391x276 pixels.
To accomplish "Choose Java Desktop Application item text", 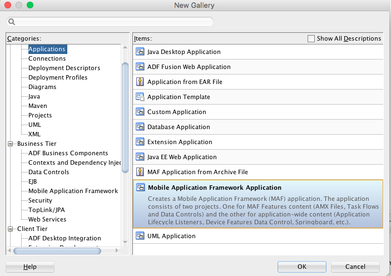I will pyautogui.click(x=184, y=52).
